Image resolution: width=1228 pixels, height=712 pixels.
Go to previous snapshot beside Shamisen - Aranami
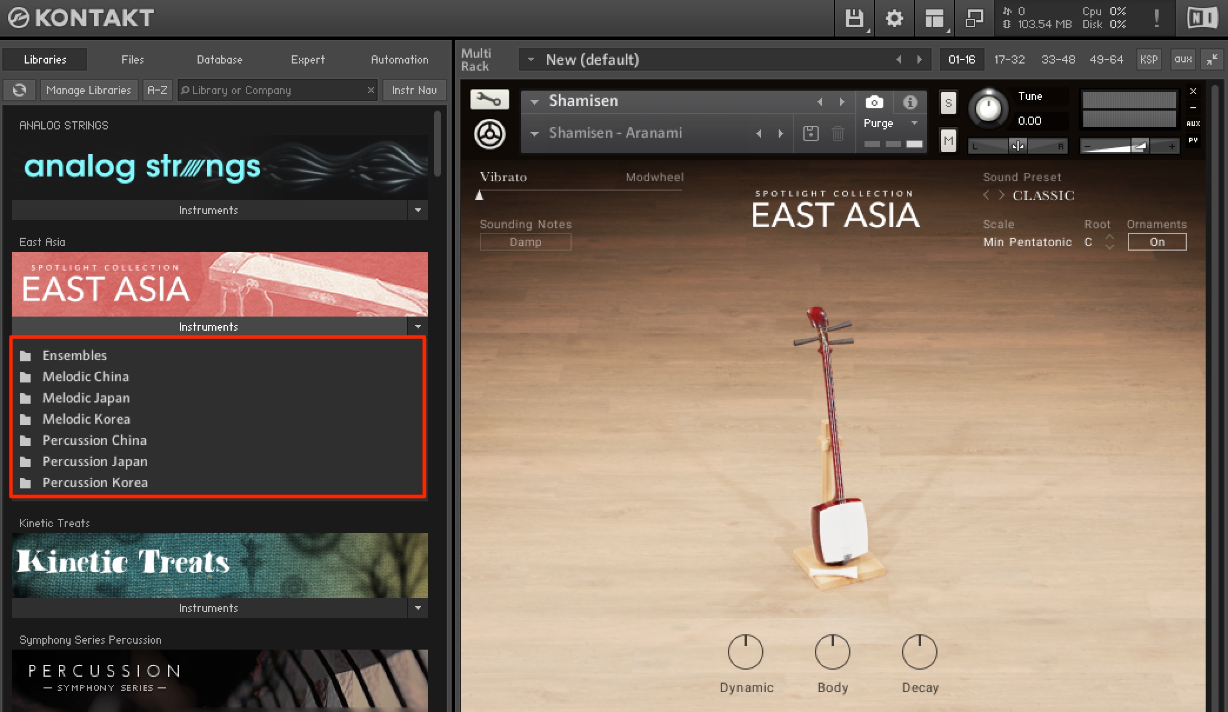pos(759,134)
